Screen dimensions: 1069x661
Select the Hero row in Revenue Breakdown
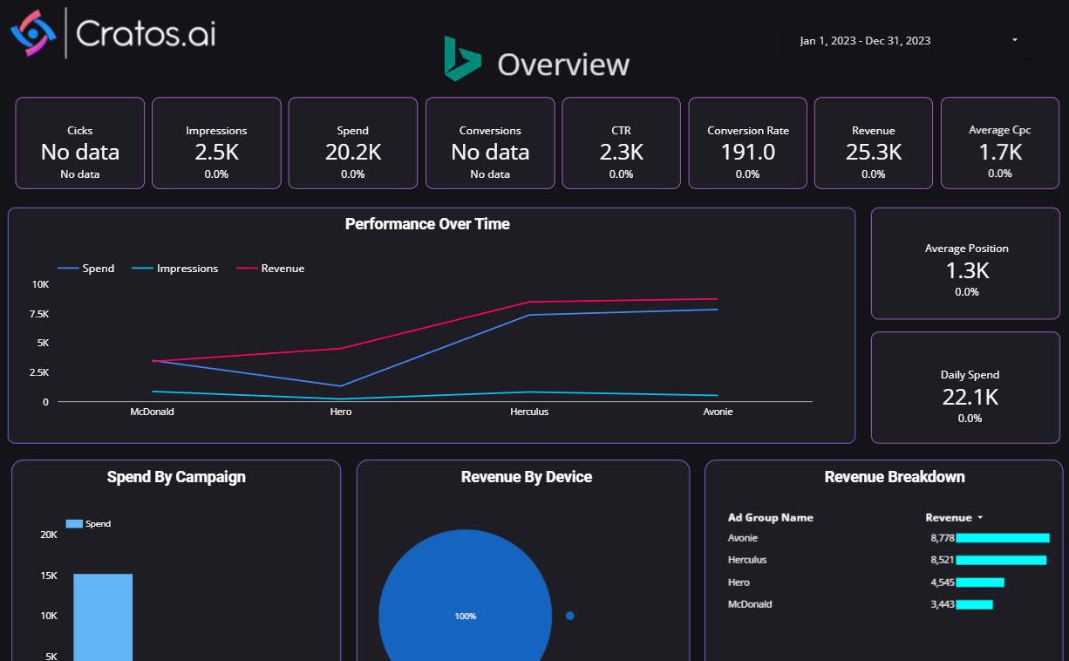click(889, 583)
